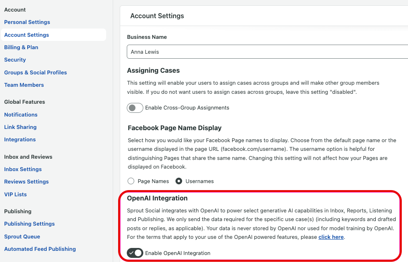
Task: Toggle Enable Cross-Group Assignments switch
Action: tap(135, 108)
